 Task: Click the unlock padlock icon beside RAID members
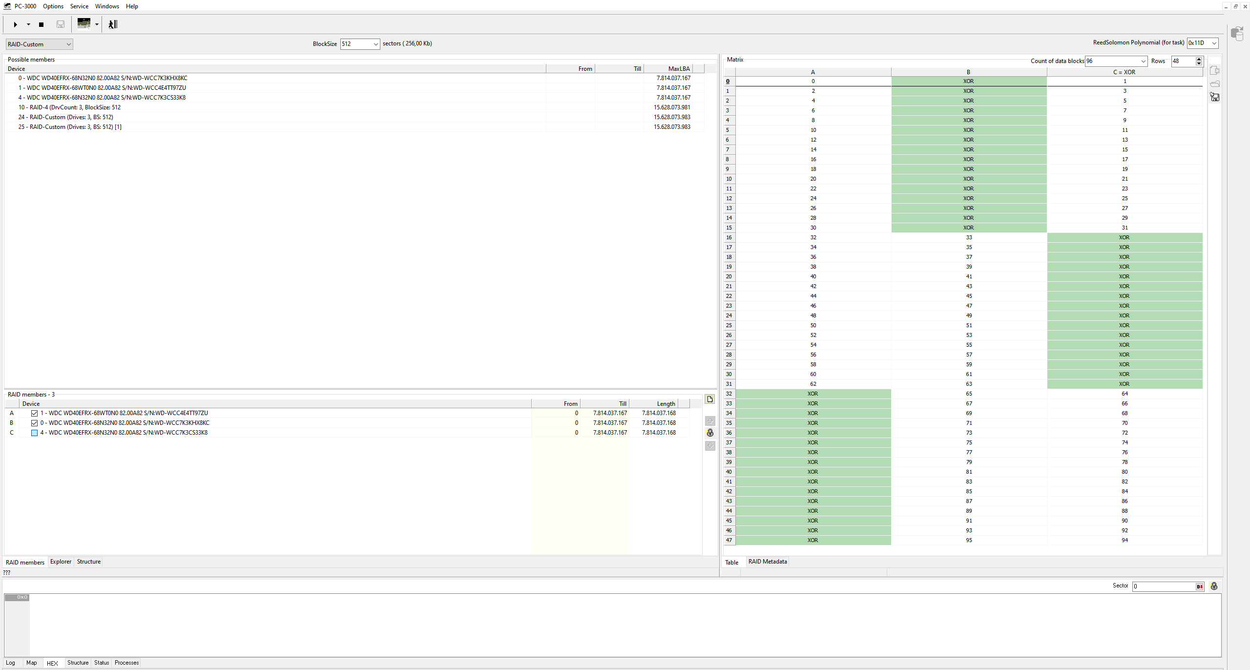pyautogui.click(x=710, y=433)
